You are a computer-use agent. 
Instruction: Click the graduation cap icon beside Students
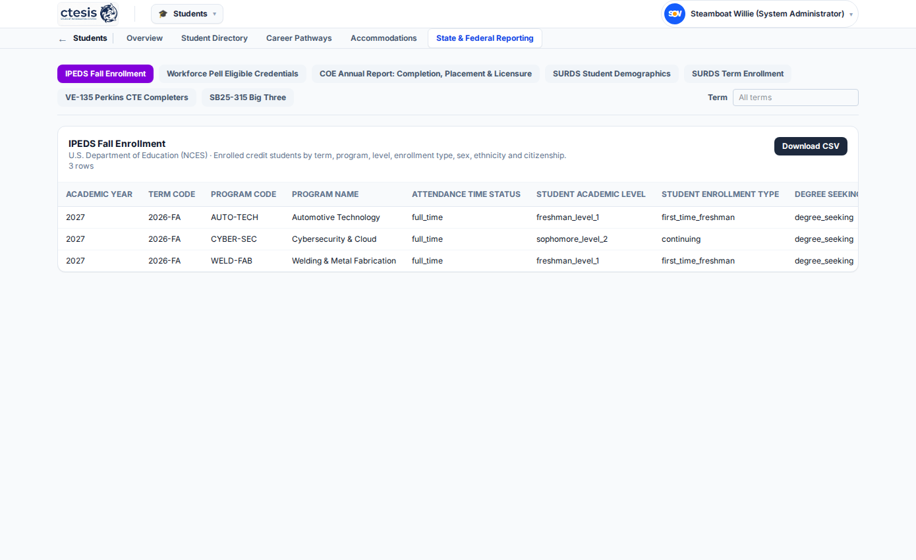coord(163,14)
